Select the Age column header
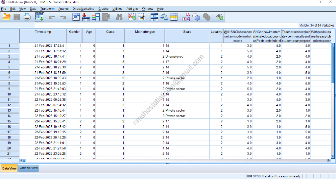336x179 pixels. [x=89, y=36]
